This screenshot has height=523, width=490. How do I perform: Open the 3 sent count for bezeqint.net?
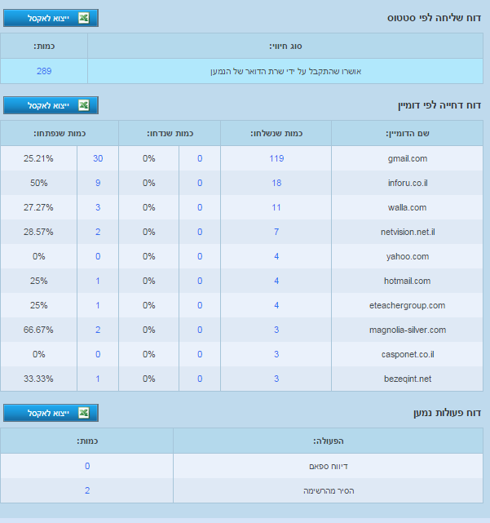pos(276,379)
